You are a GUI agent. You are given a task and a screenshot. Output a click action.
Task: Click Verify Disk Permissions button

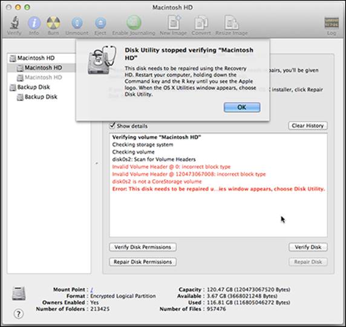(143, 247)
